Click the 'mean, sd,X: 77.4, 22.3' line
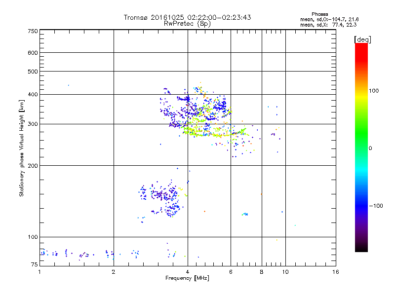395x296 pixels. click(328, 25)
